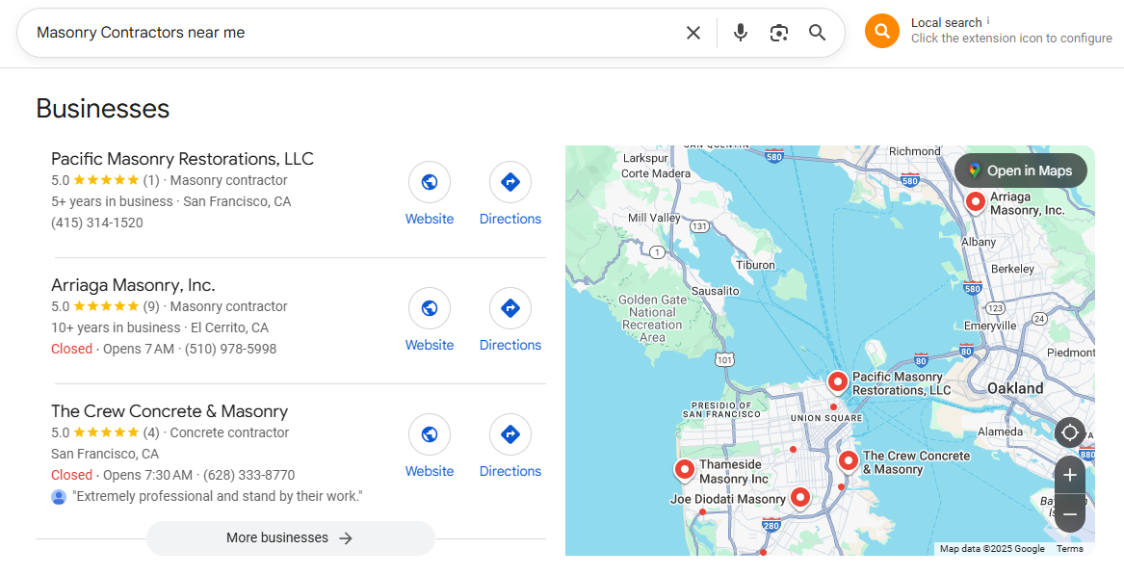Expand the More businesses list
Viewport: 1124px width, 576px height.
pyautogui.click(x=290, y=538)
